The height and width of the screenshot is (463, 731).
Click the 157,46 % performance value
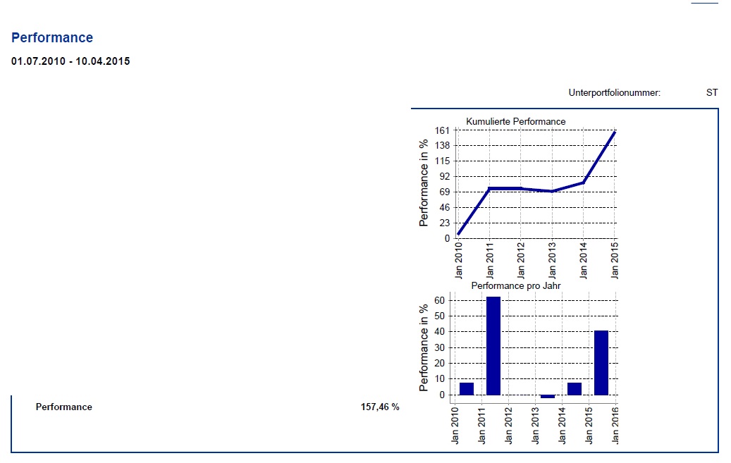tap(380, 407)
